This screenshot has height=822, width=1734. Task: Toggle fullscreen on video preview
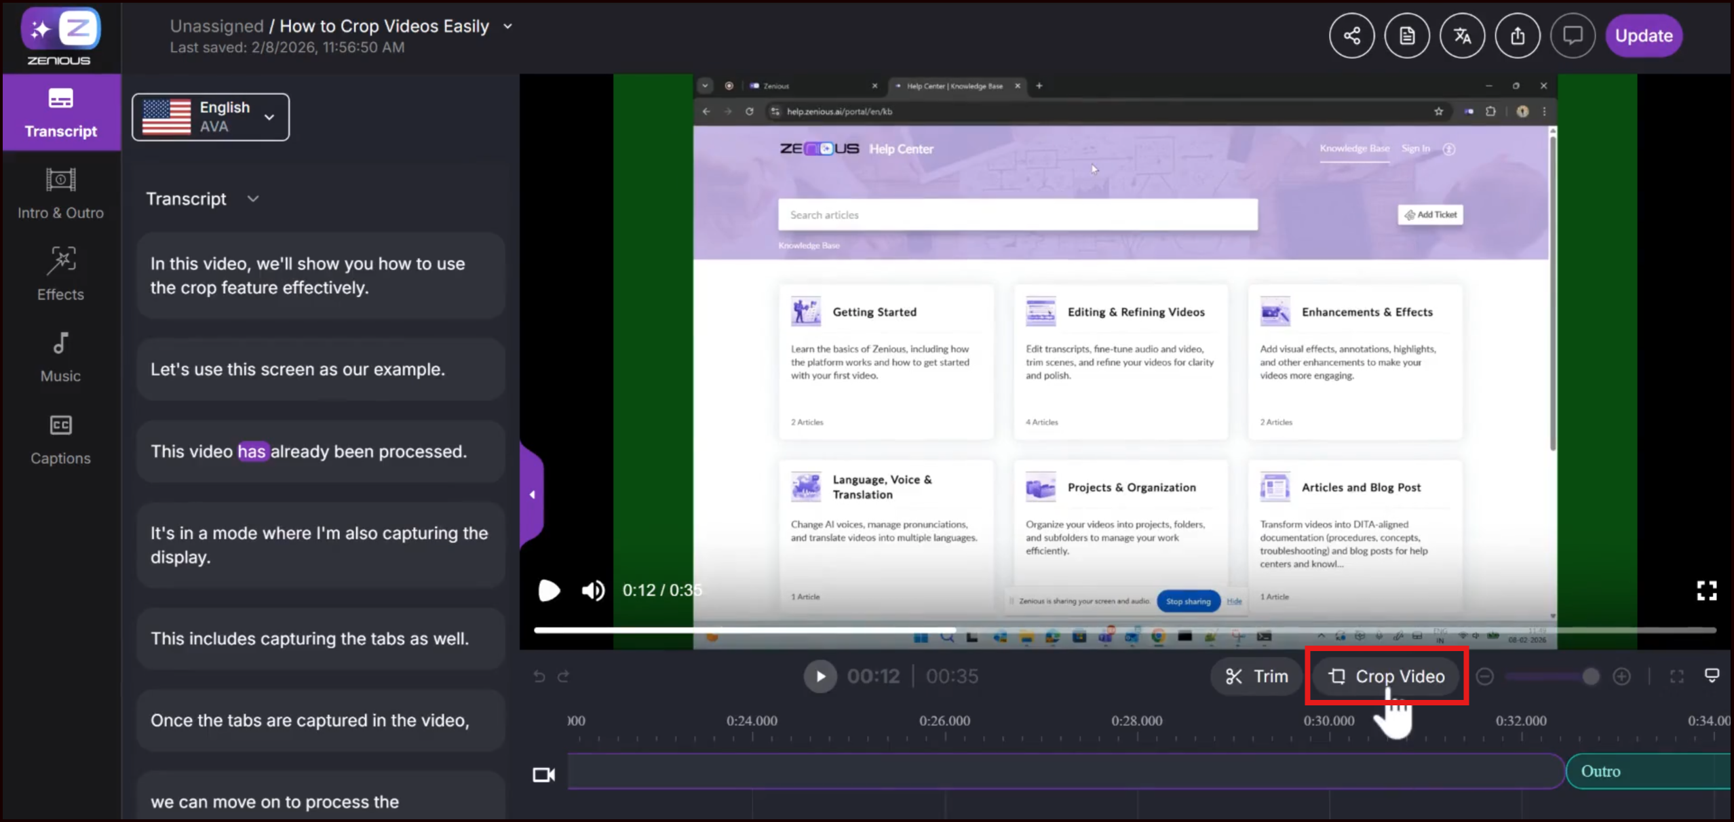[x=1706, y=591]
